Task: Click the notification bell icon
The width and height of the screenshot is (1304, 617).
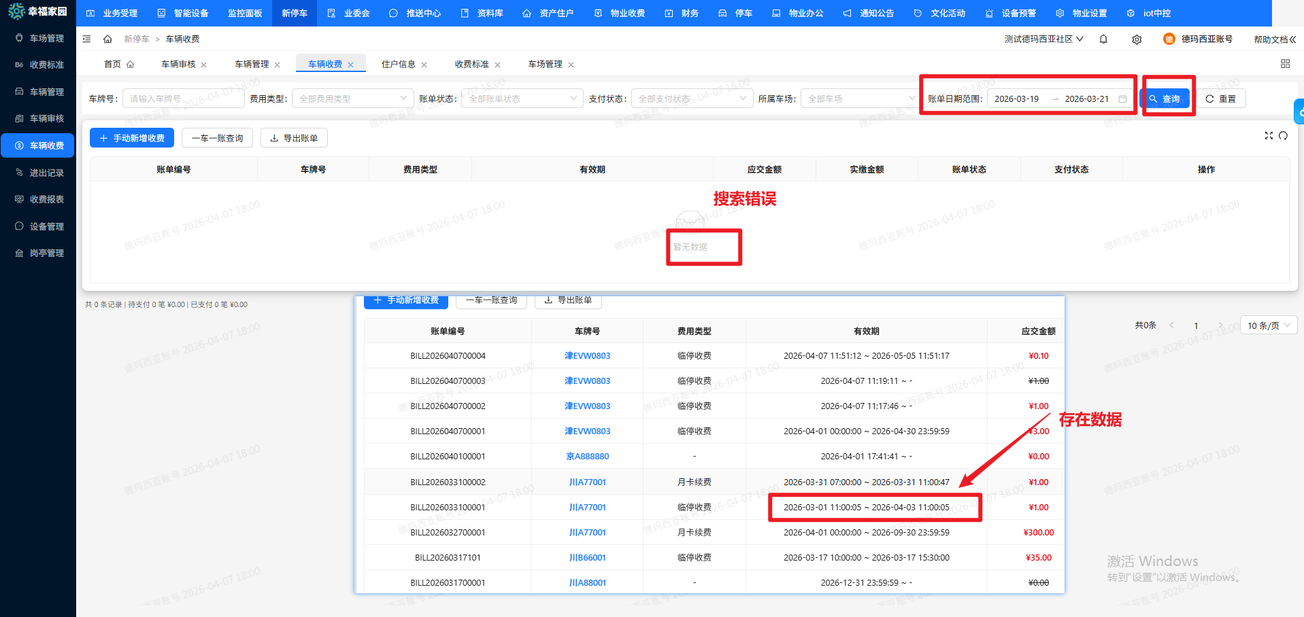Action: (x=1103, y=39)
